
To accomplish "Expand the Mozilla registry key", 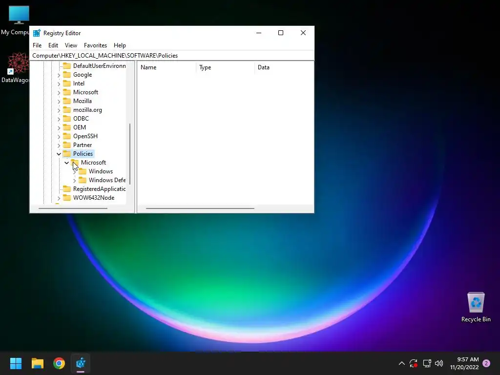I will tap(59, 101).
